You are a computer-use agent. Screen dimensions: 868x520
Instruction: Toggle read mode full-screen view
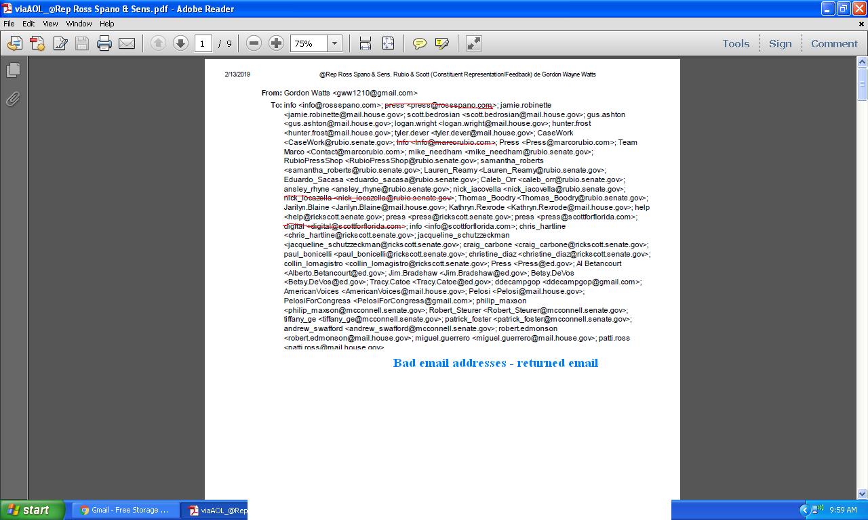[x=474, y=43]
